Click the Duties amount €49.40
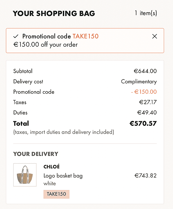Viewport: 173px width, 209px height. [147, 113]
